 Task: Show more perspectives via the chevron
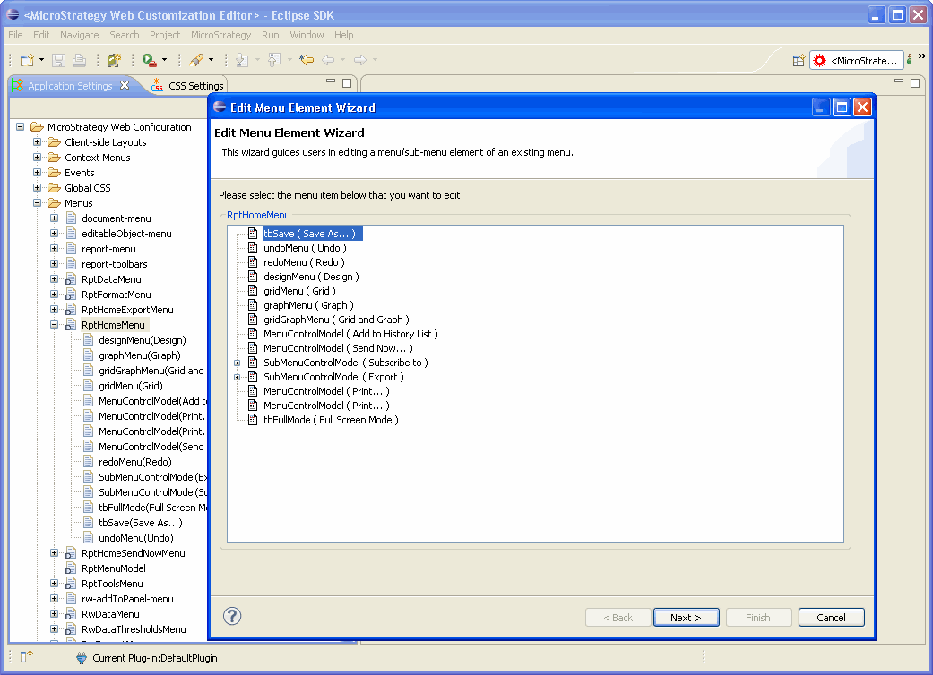[x=921, y=56]
